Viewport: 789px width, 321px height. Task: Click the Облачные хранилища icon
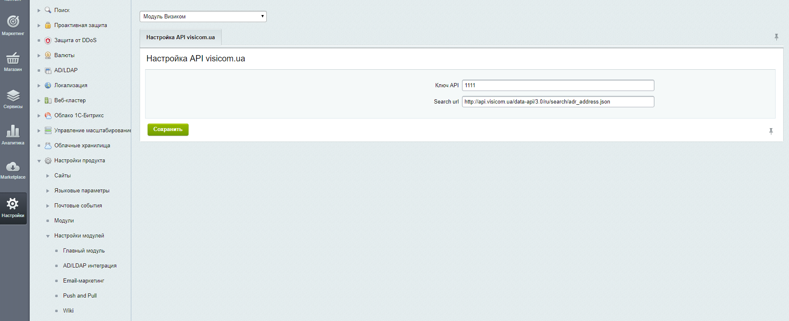coord(48,145)
